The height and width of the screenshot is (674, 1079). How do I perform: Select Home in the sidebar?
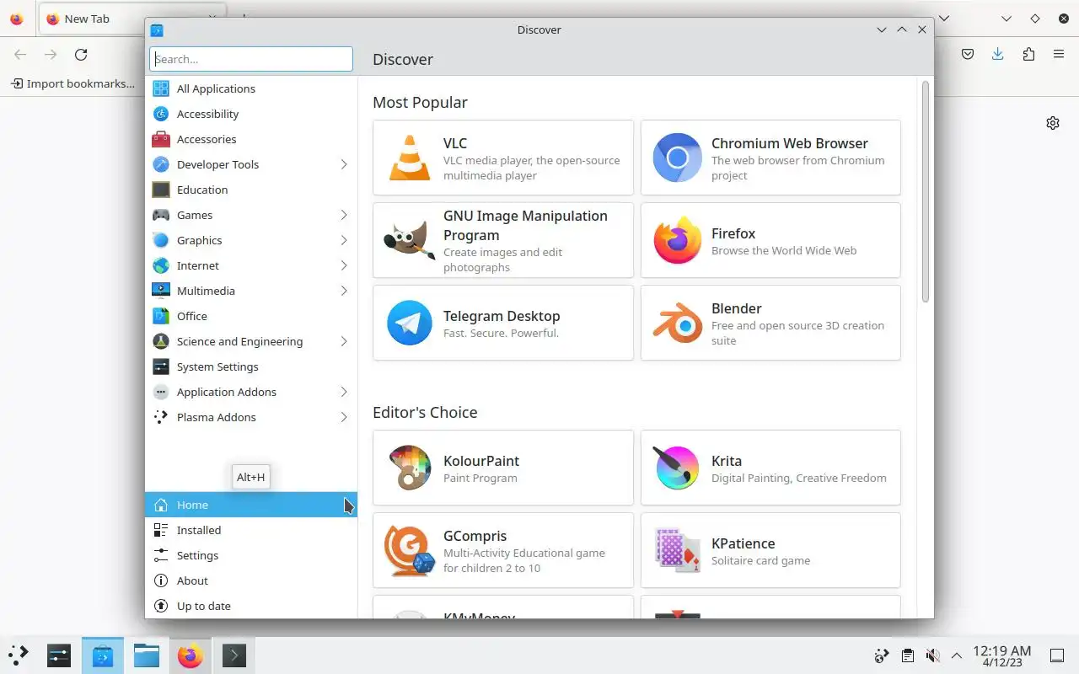(x=251, y=505)
